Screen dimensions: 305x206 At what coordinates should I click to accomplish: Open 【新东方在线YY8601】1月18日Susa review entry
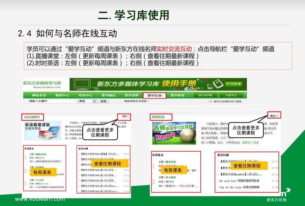pyautogui.click(x=99, y=191)
